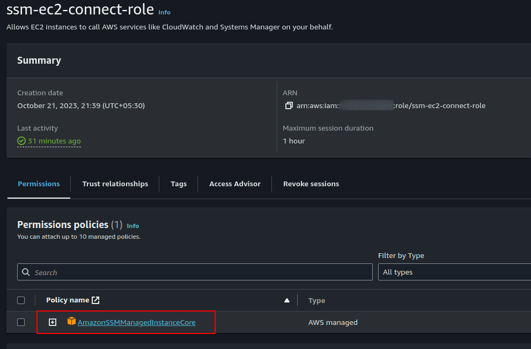The height and width of the screenshot is (349, 531).
Task: Toggle the sort arrow on Policy name column
Action: tap(287, 300)
